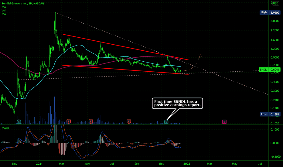Click the 0.0000 MACD scale value

click(275, 143)
